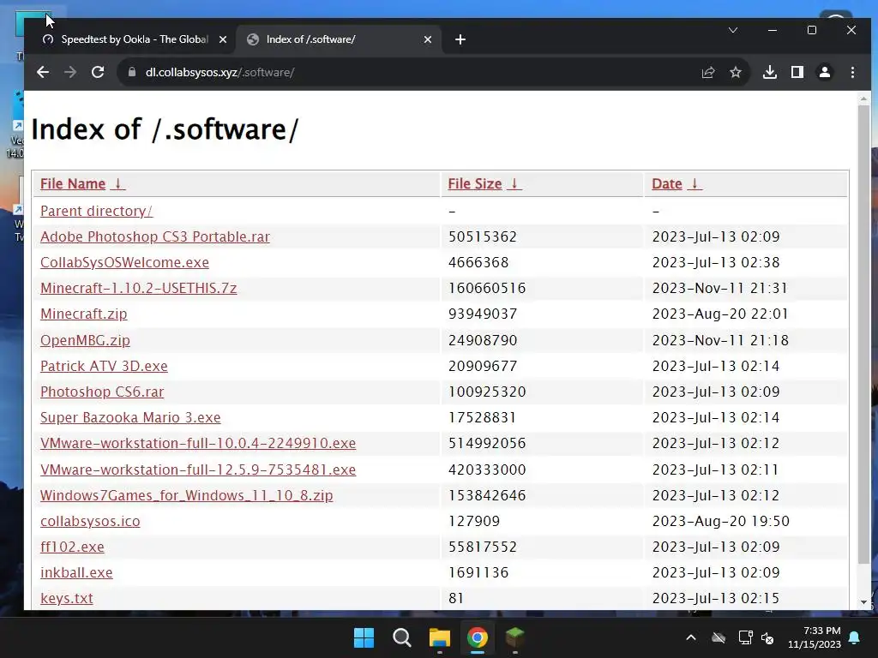Download Patrick ATV 3D.exe
Screen dimensions: 878x658
[104, 366]
